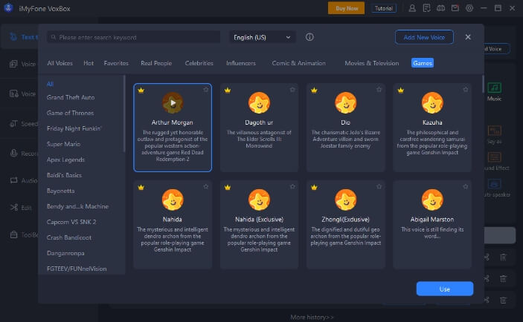Select the Zhongli(Exclusive) avatar
The image size is (523, 322).
coord(345,200)
